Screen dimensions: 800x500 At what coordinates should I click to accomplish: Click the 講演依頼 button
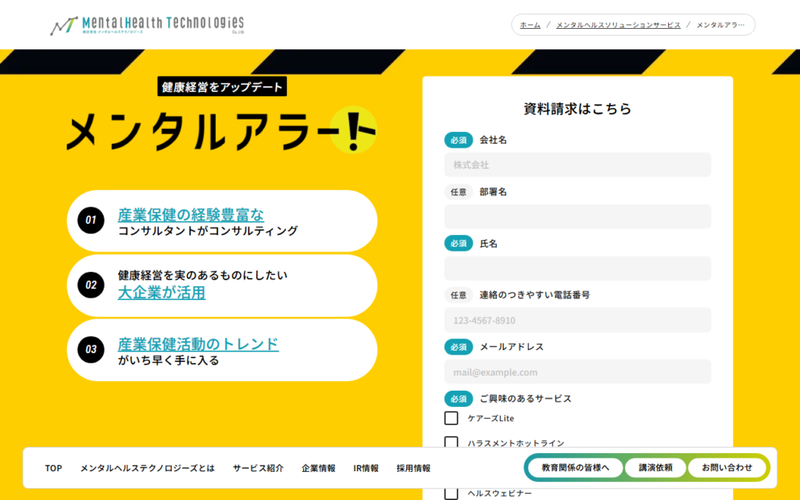pyautogui.click(x=655, y=467)
